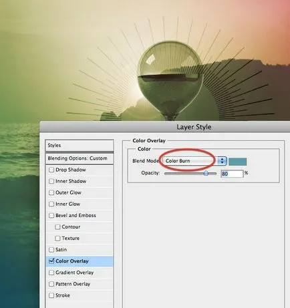The width and height of the screenshot is (290, 308).
Task: Uncheck the Color Overlay checkbox
Action: pyautogui.click(x=51, y=261)
